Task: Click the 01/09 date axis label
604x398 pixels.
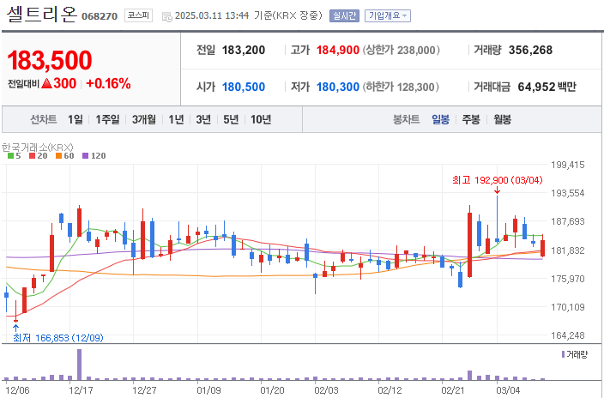Action: tap(208, 390)
